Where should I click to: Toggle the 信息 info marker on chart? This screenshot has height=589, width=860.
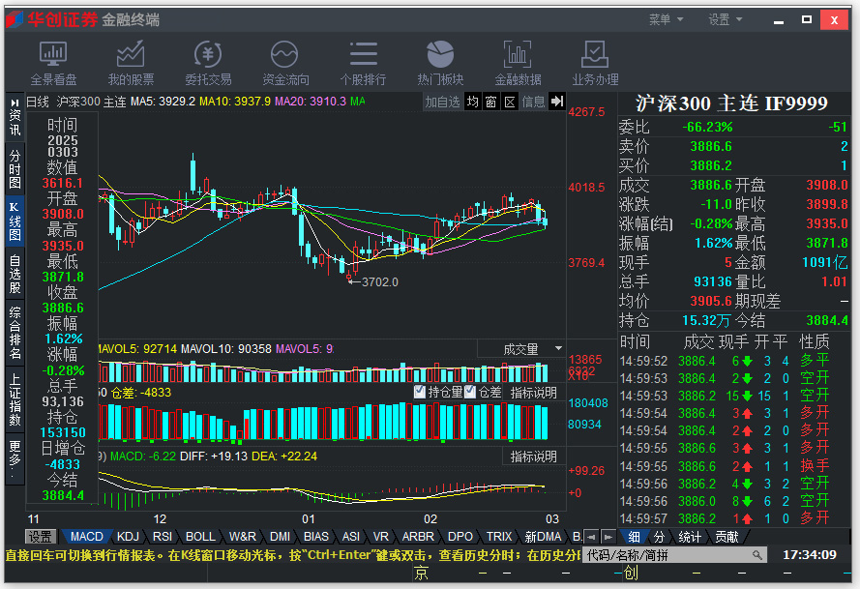pos(533,102)
